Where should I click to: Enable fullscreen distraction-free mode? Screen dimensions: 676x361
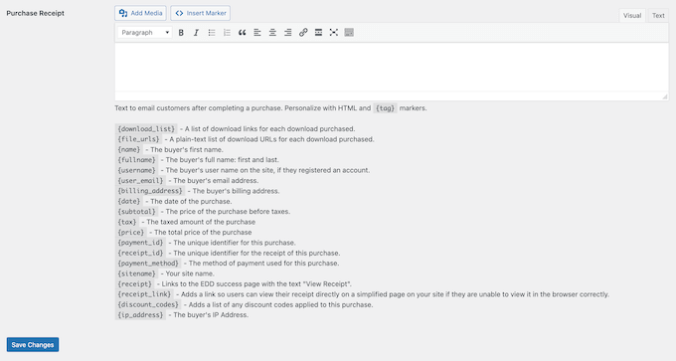[x=334, y=33]
